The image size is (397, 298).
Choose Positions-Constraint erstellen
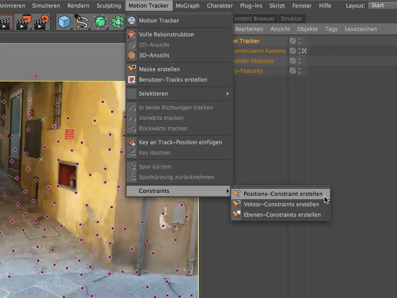pos(283,194)
